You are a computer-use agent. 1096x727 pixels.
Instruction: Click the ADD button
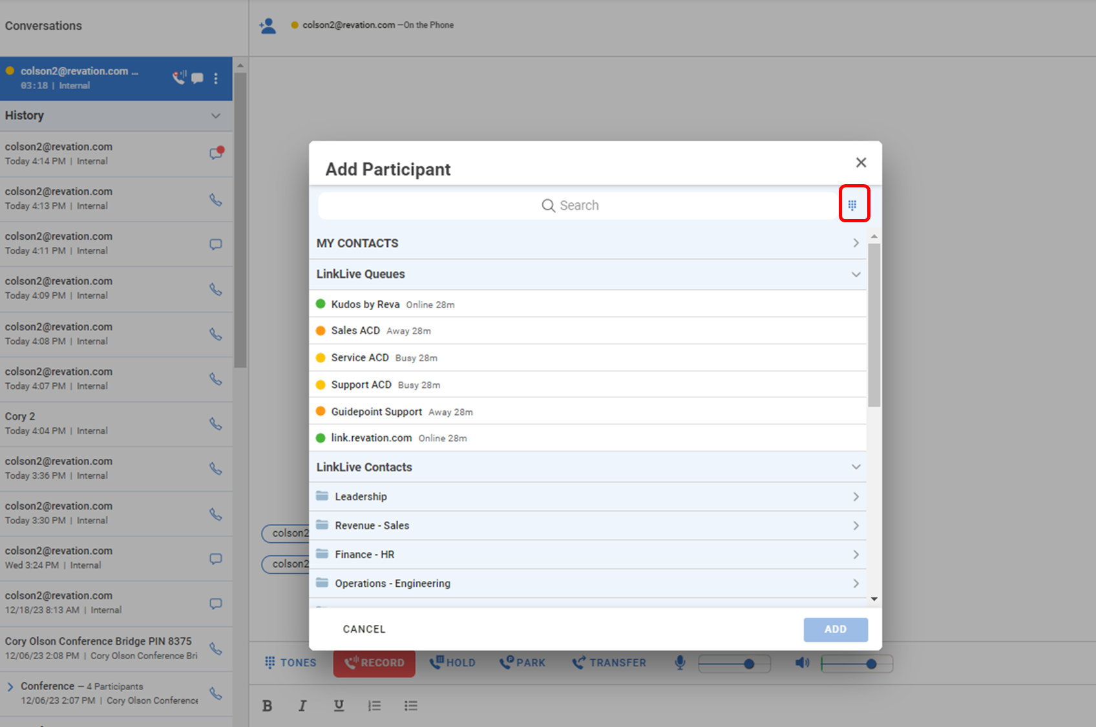point(835,629)
